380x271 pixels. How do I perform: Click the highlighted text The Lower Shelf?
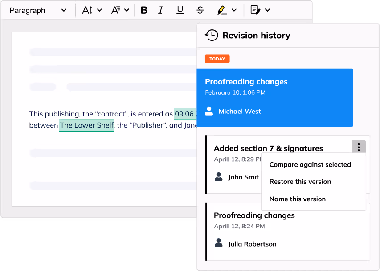point(86,125)
